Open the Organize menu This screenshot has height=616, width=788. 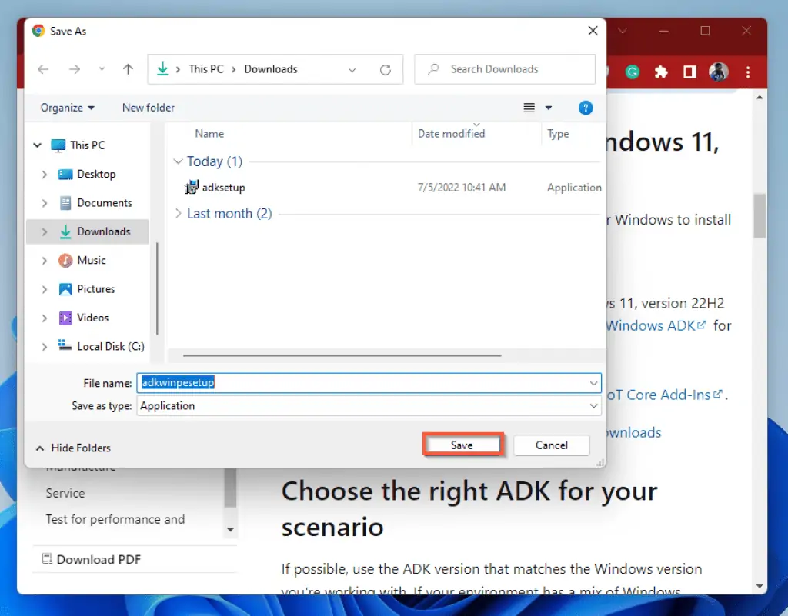68,108
